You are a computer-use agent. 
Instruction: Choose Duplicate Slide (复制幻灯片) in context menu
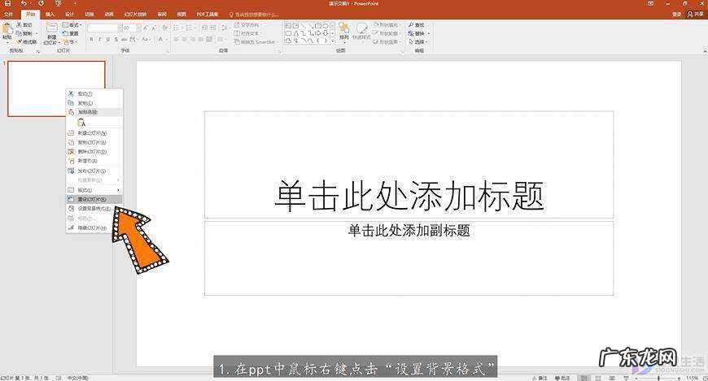pyautogui.click(x=94, y=142)
